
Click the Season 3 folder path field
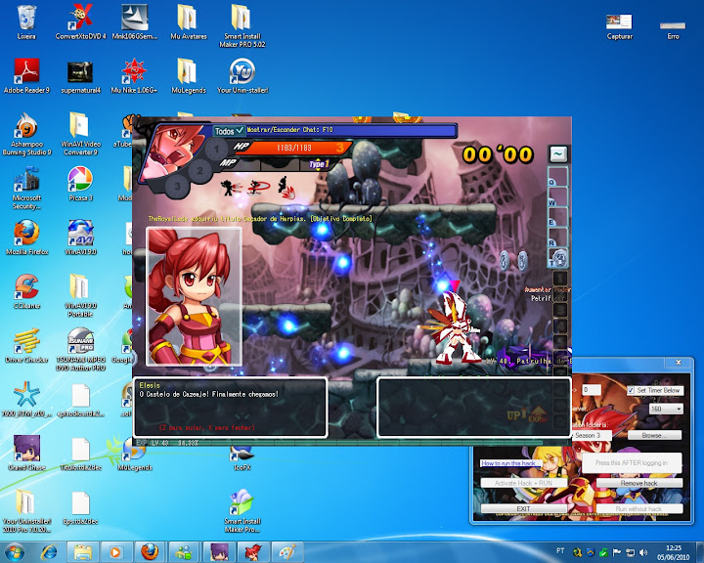[x=592, y=435]
